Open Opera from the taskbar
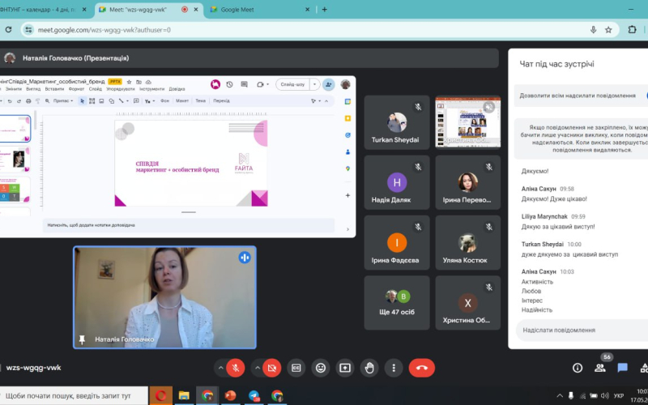The height and width of the screenshot is (405, 648). click(160, 396)
